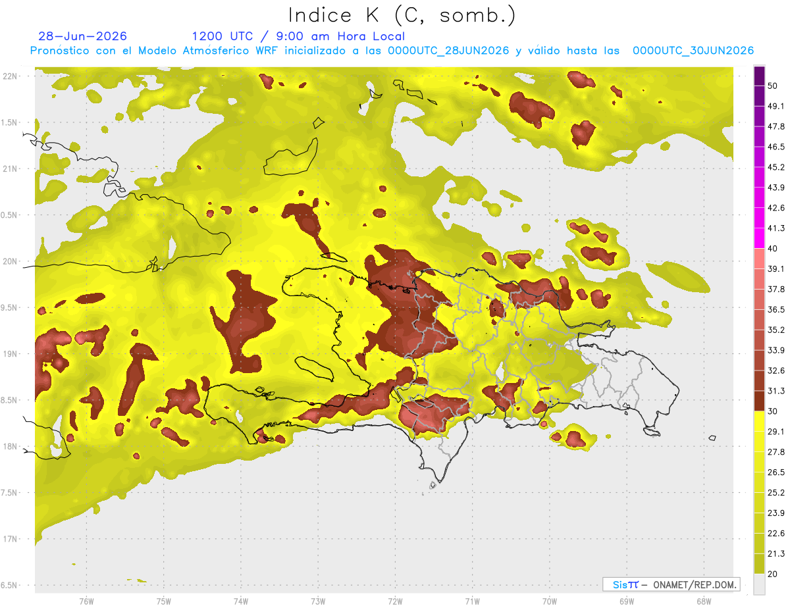Pick the olive swatch between 20 and 21.3
Viewport: 790px width, 610px height.
click(760, 564)
